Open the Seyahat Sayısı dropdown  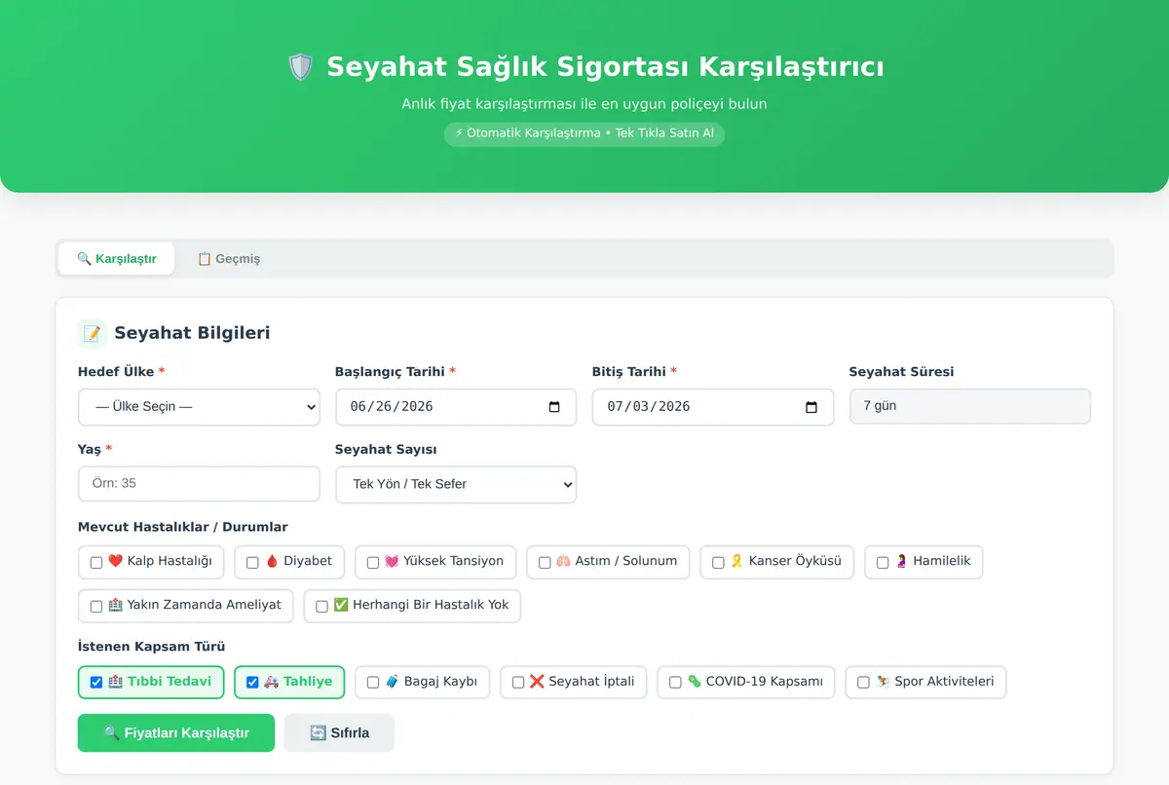click(x=456, y=484)
